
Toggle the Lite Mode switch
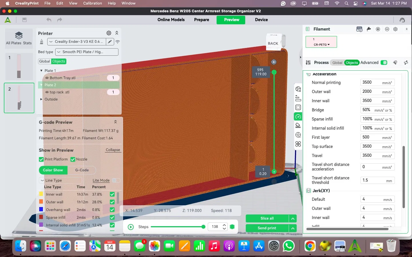click(116, 180)
